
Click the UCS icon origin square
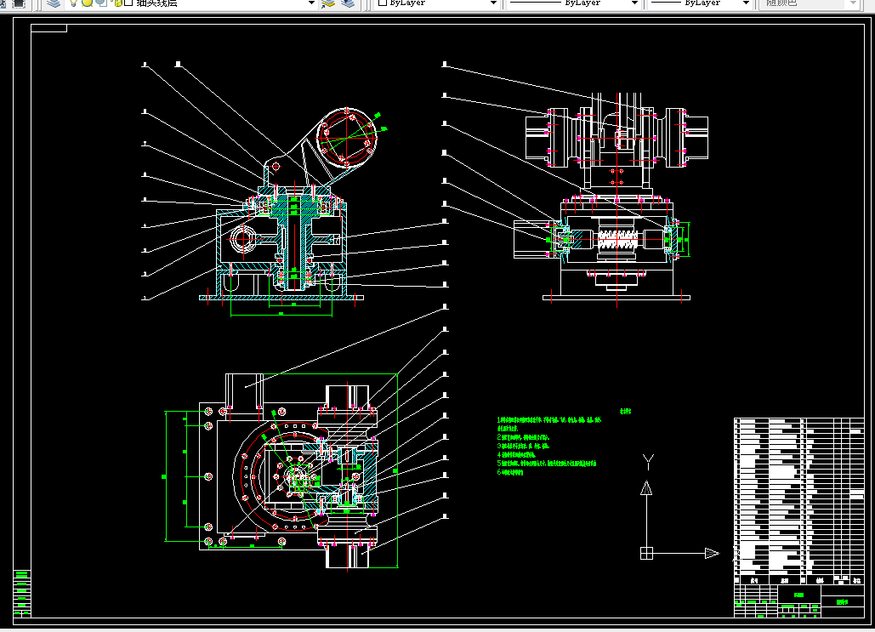click(646, 553)
